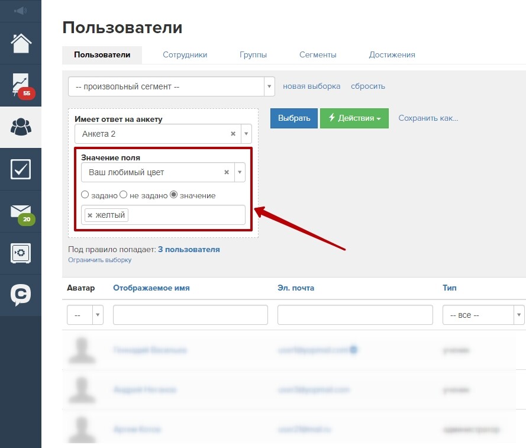Screen dimensions: 526x448
Task: Switch to the Группы tab
Action: click(253, 54)
